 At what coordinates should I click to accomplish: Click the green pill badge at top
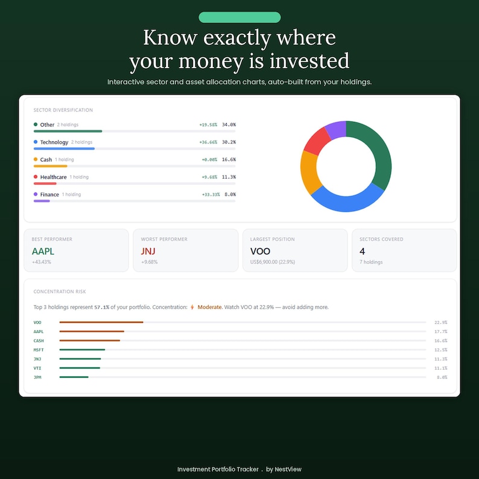click(239, 17)
